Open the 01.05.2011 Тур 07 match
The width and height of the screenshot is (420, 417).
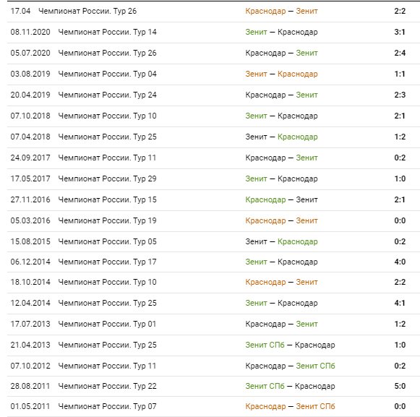coord(213,407)
